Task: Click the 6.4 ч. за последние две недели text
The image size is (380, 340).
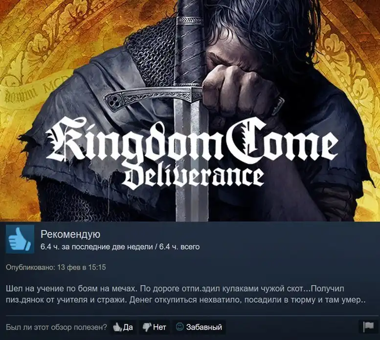Action: point(97,247)
